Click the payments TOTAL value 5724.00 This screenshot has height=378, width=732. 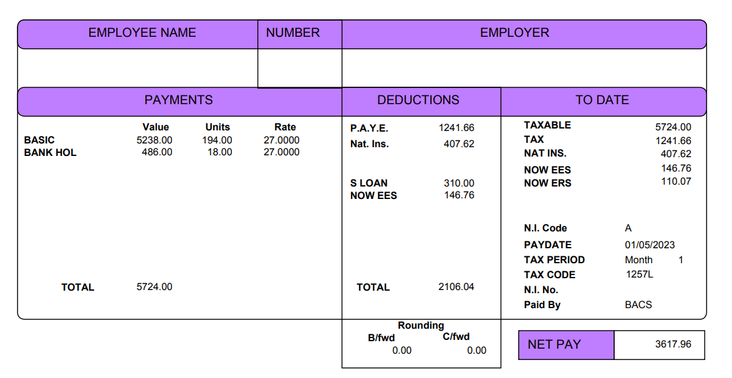coord(154,287)
